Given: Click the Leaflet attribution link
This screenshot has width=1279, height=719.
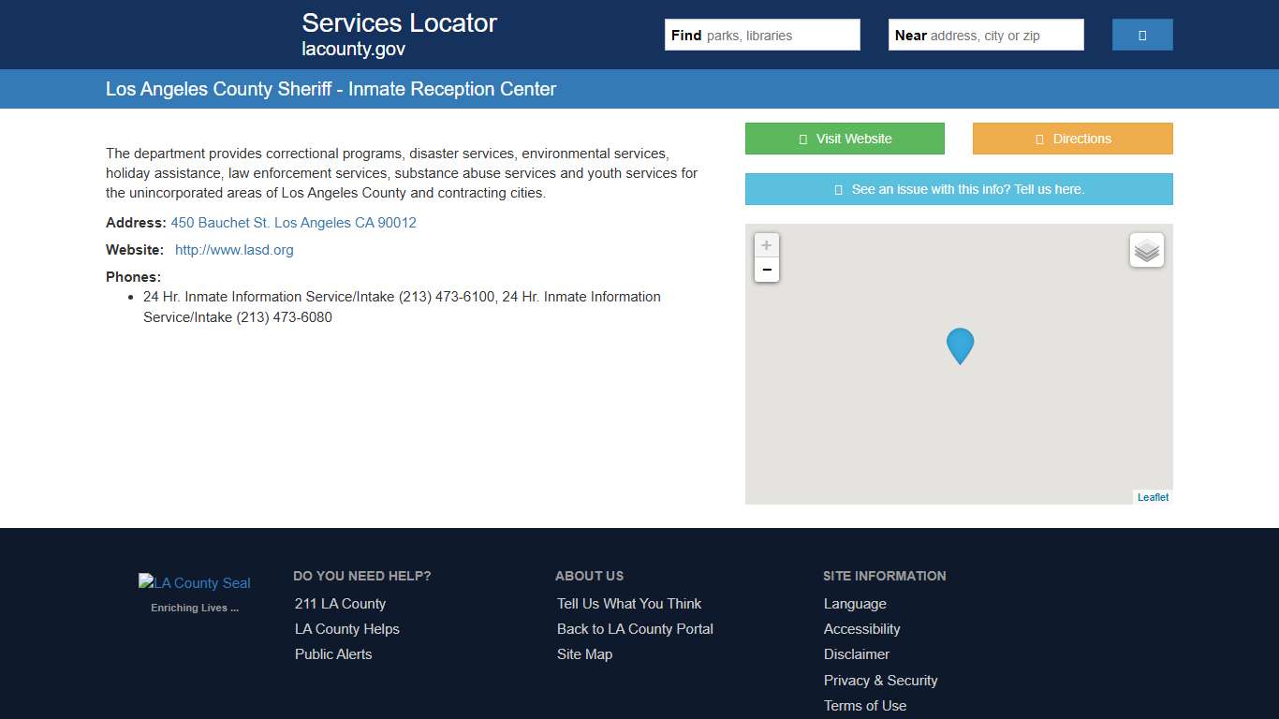Looking at the screenshot, I should pos(1152,496).
